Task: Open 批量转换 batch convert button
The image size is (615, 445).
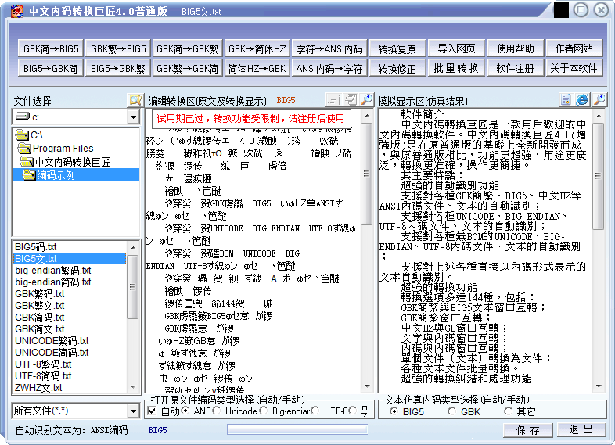Action: coord(456,68)
